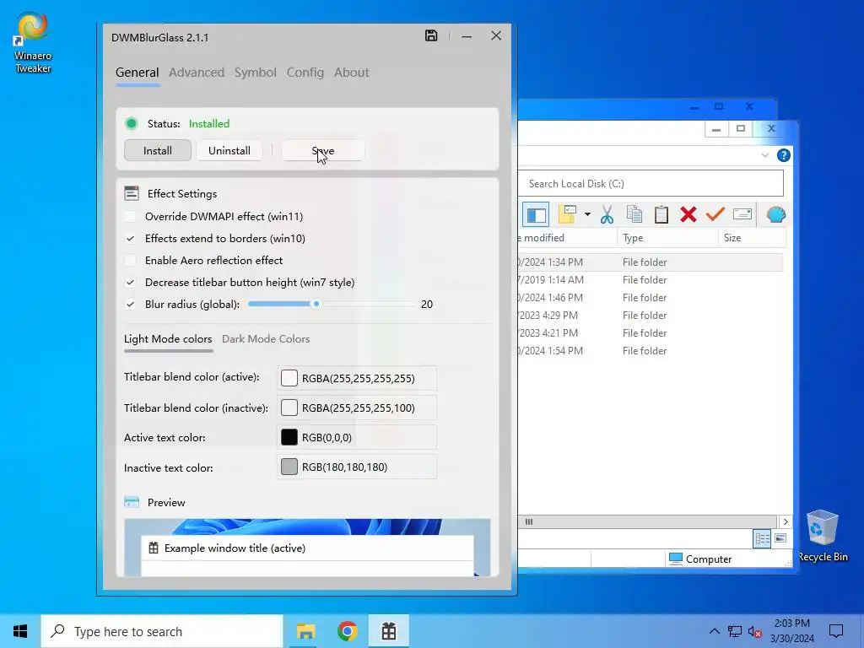
Task: Select the Light Mode colors tab
Action: coord(168,339)
